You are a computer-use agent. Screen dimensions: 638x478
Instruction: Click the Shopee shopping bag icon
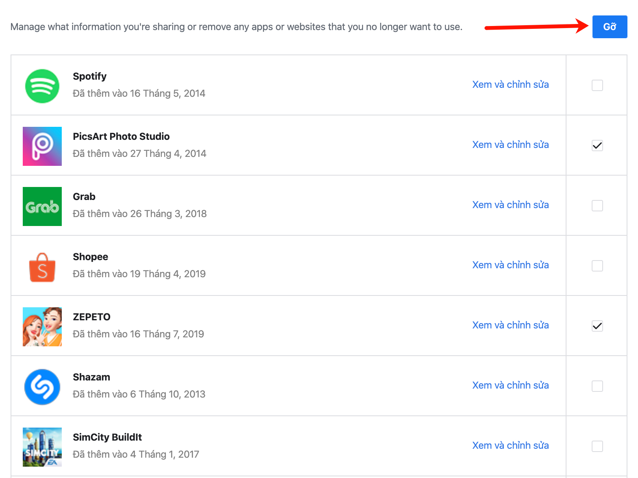coord(42,267)
